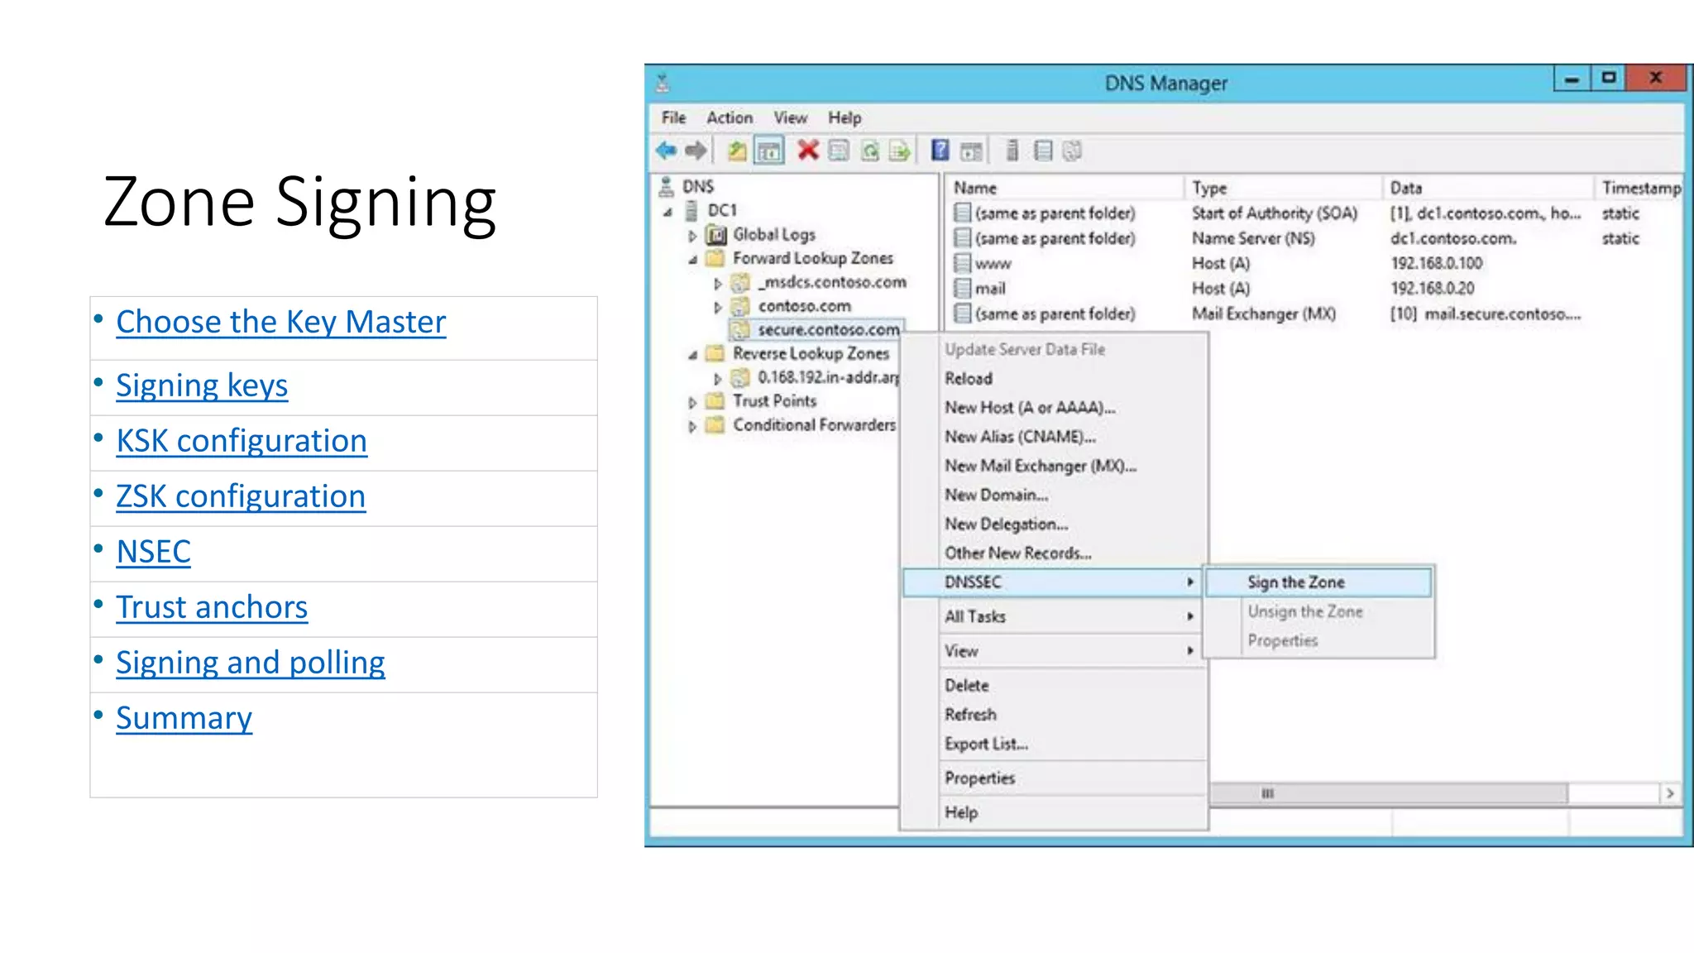Expand the Trust Points tree node

coord(692,403)
